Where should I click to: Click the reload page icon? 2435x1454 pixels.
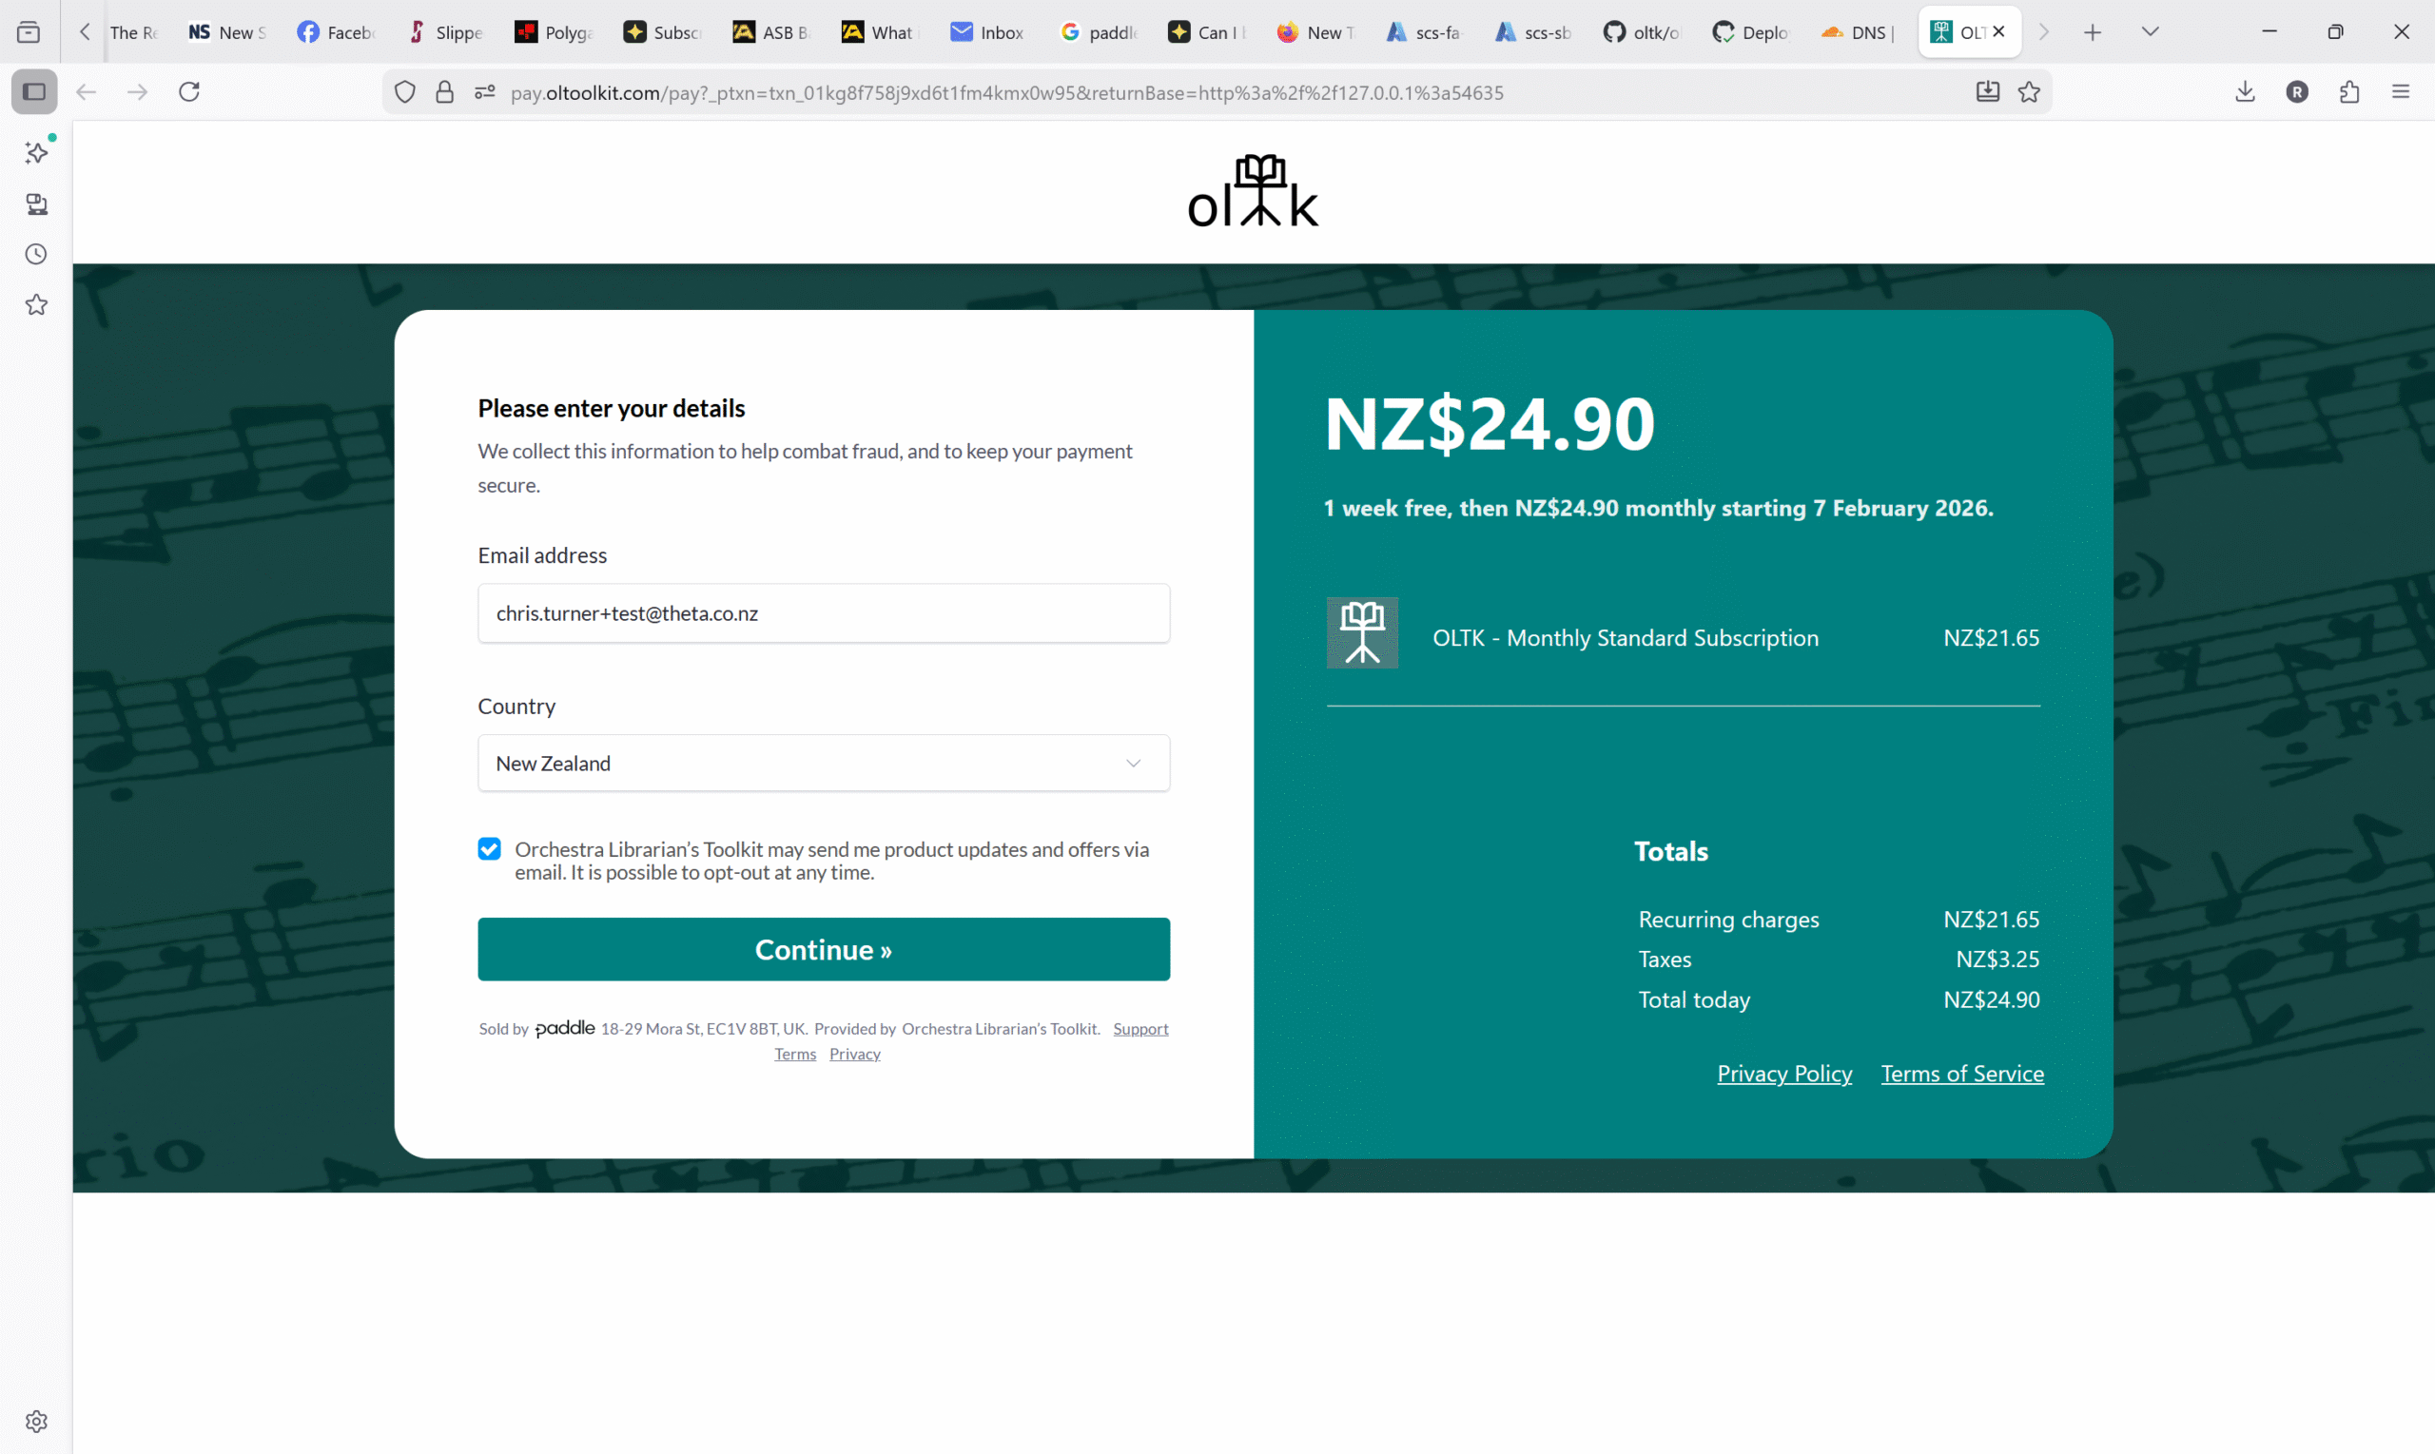coord(189,92)
